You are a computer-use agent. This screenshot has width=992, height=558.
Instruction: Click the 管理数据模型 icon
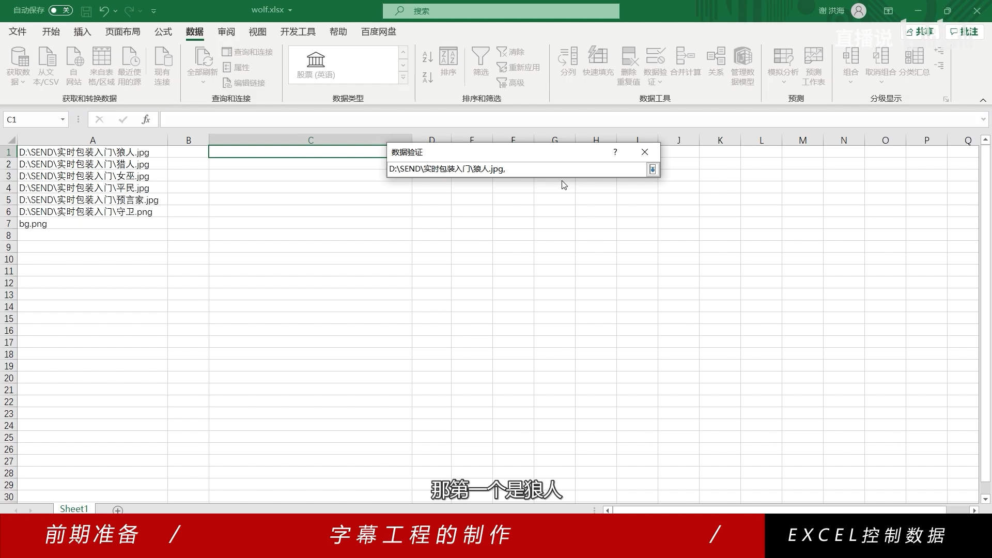click(743, 65)
